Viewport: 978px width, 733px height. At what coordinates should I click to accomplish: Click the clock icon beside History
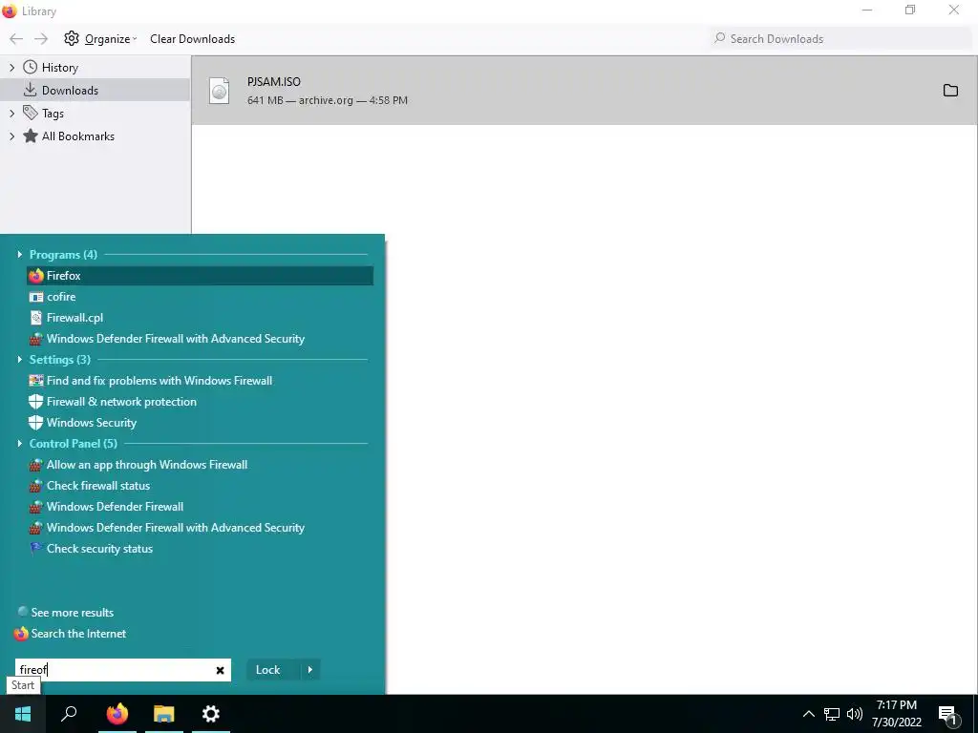pyautogui.click(x=30, y=68)
